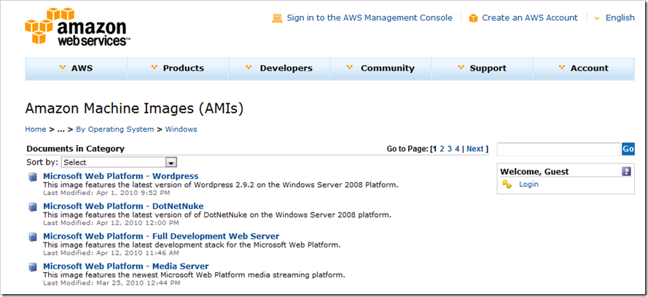Click the orange cube icon beside Create an AWS Account
Viewport: 648px width, 297px height.
click(473, 18)
